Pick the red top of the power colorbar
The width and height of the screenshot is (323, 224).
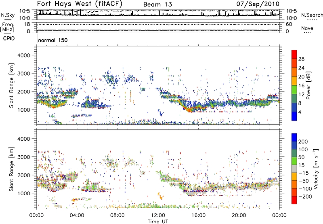click(294, 54)
